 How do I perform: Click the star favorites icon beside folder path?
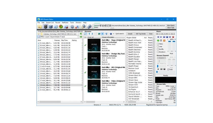(38, 34)
